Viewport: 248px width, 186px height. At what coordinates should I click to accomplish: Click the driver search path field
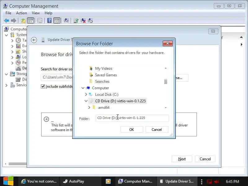57,77
